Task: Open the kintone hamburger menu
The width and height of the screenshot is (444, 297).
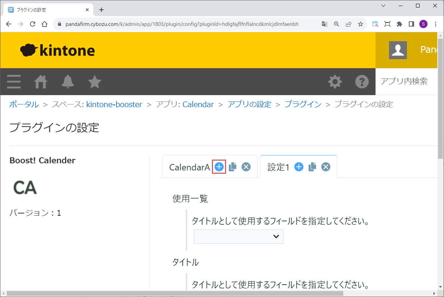Action: pos(14,82)
